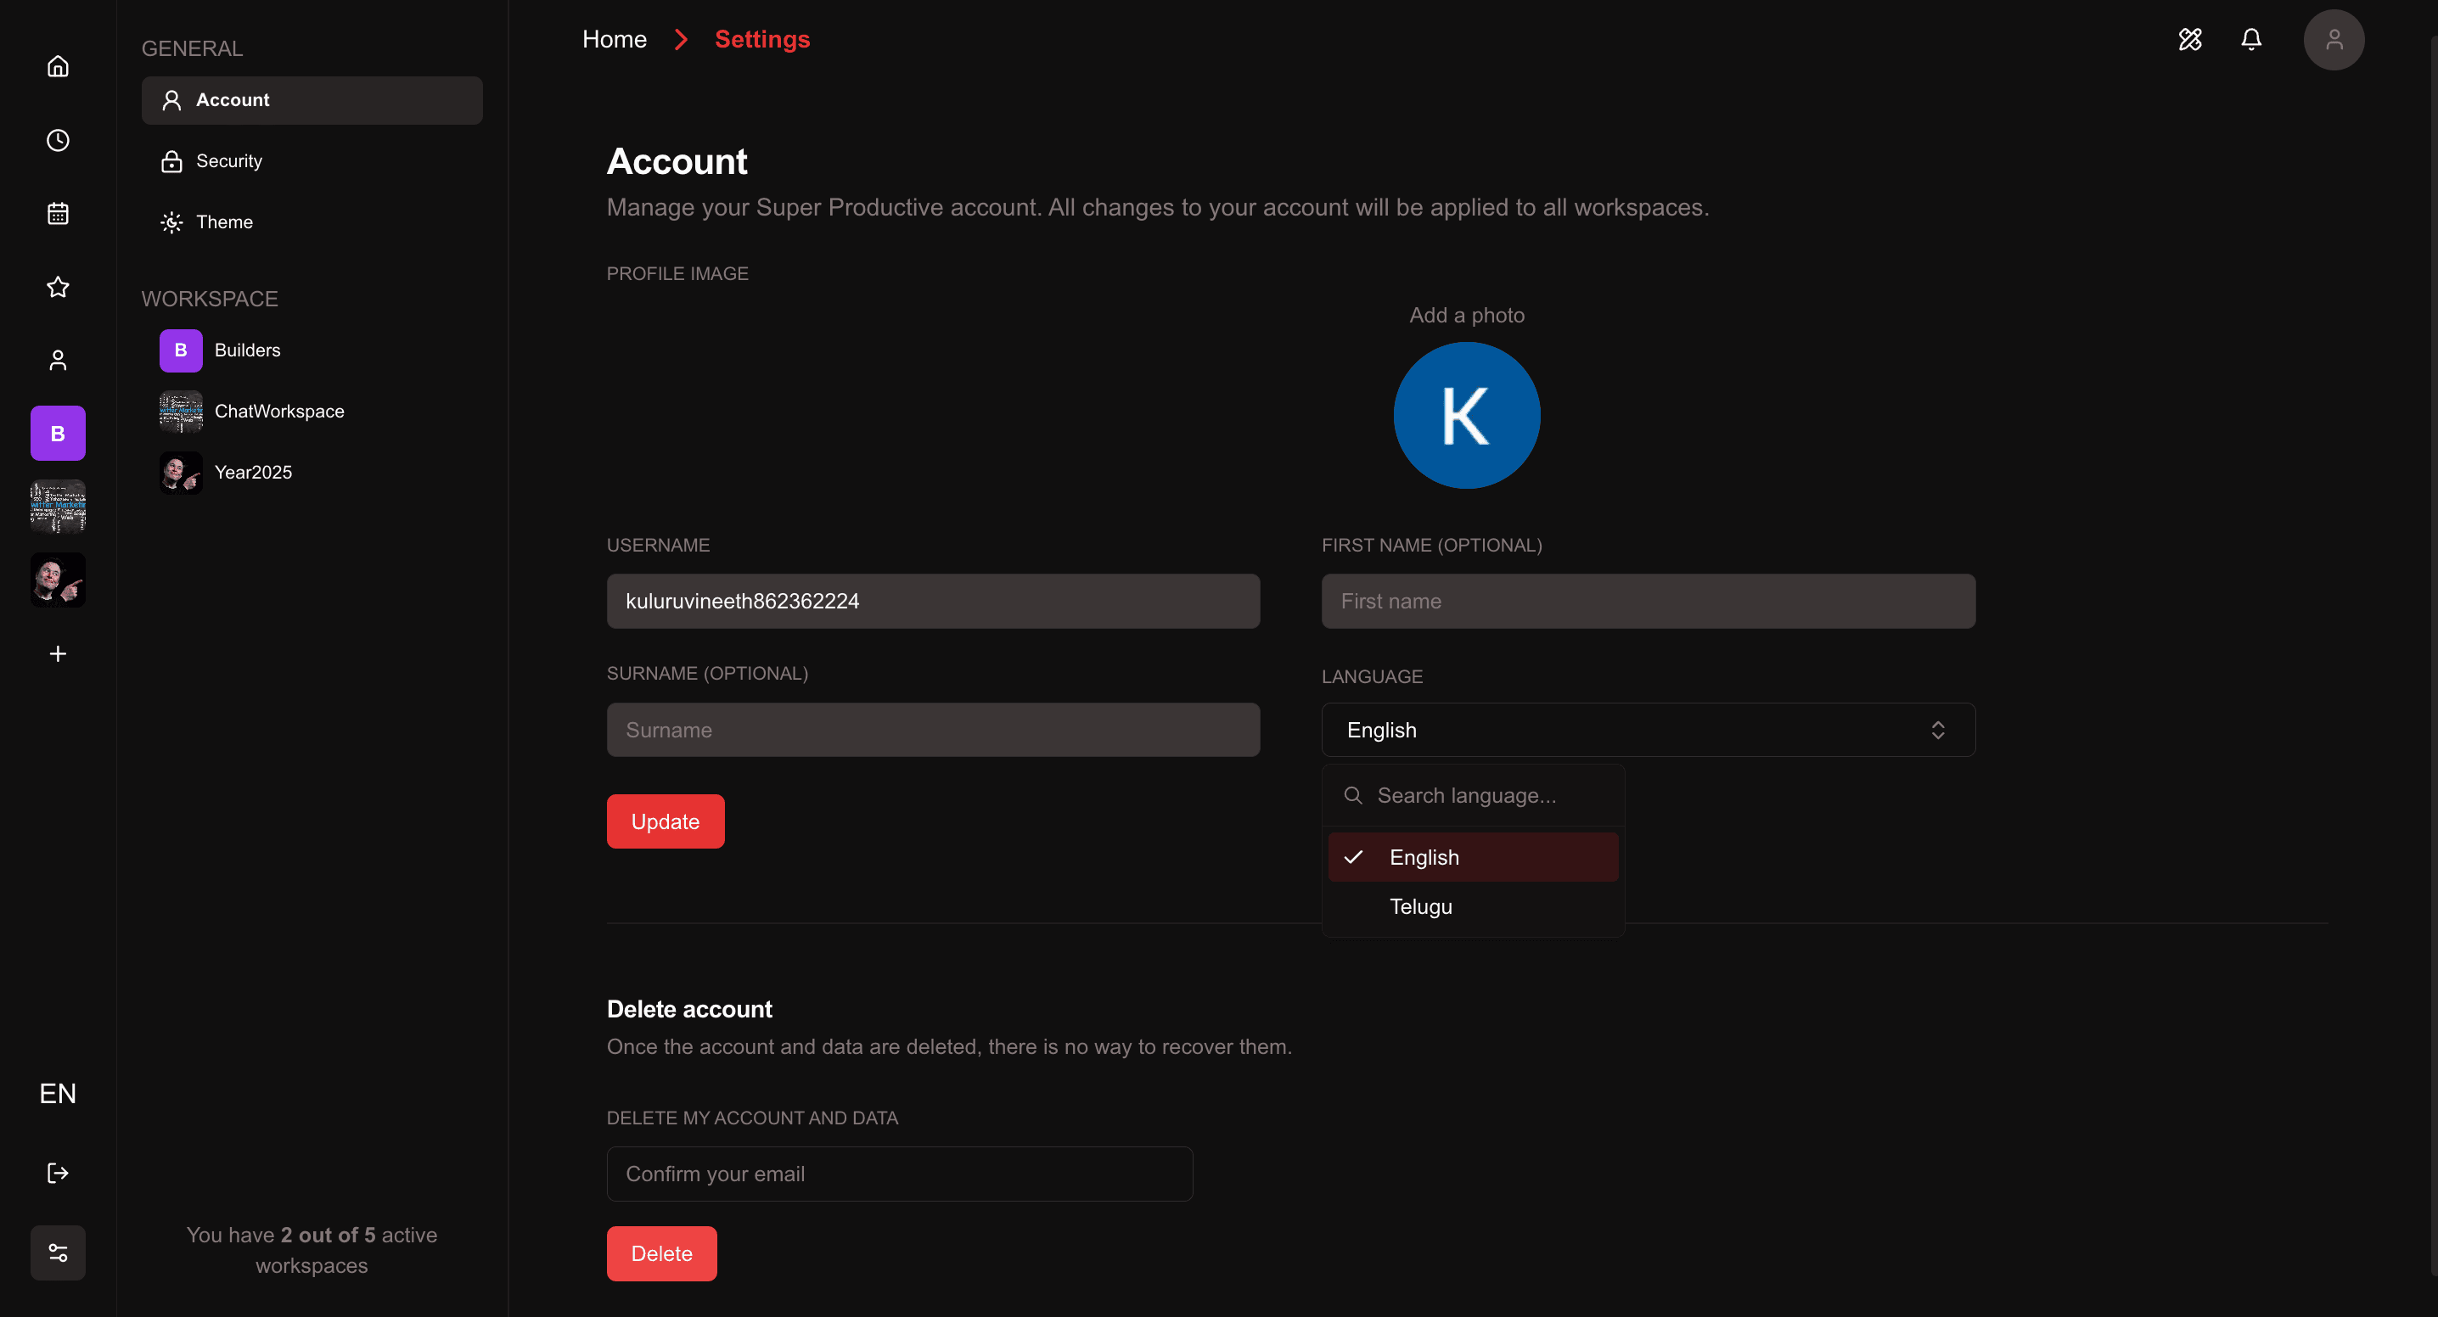Select the starred items icon
The width and height of the screenshot is (2438, 1317).
[x=57, y=287]
